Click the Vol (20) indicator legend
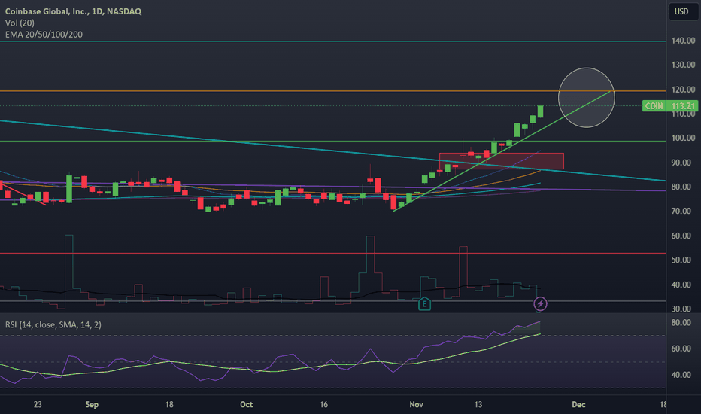 (20, 23)
